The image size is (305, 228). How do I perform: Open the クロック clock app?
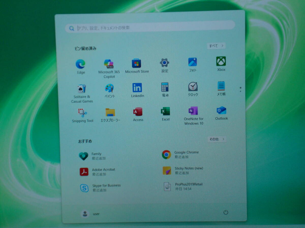click(193, 87)
